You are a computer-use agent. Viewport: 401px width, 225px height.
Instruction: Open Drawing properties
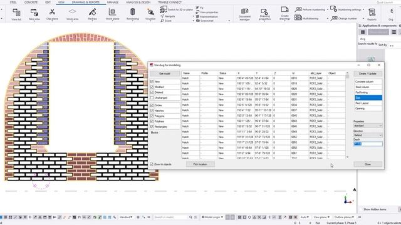pos(264,14)
